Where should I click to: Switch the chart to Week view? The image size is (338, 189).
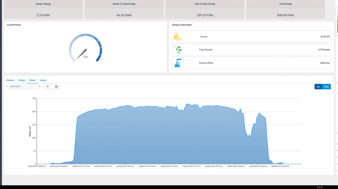pyautogui.click(x=326, y=87)
